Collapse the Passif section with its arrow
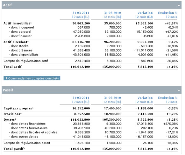The height and width of the screenshot is (155, 185). pos(179,90)
